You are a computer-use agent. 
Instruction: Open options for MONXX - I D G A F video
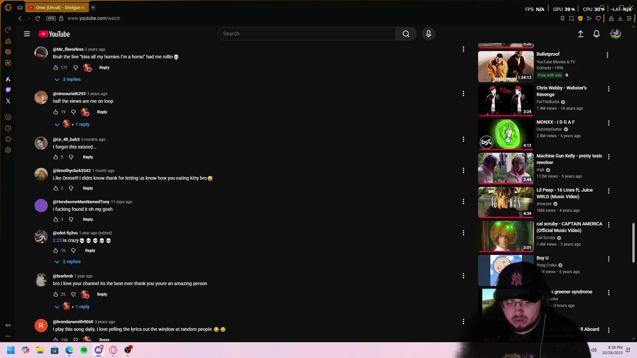tap(608, 123)
